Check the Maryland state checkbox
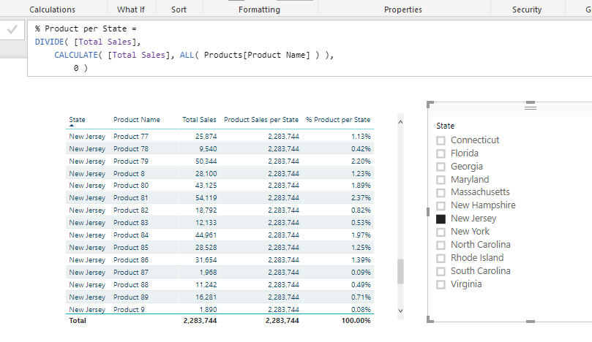The image size is (592, 342). (441, 180)
